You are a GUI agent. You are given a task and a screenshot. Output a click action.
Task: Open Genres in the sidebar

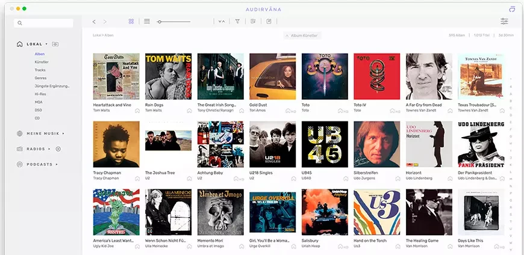[x=40, y=78]
